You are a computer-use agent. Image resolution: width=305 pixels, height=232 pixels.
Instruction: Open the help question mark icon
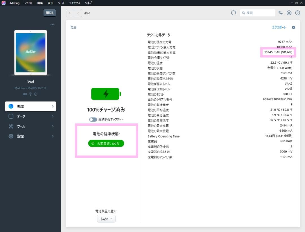297,13
